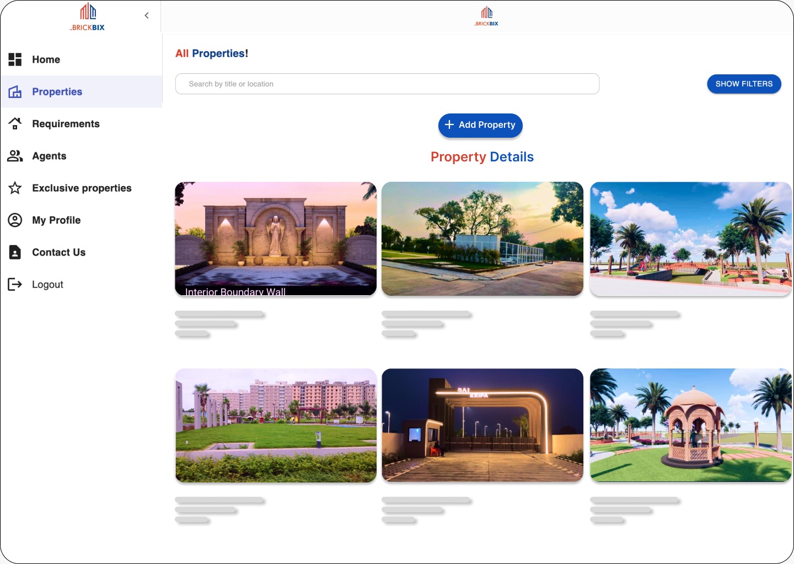Click the Logout arrow icon

pyautogui.click(x=15, y=284)
